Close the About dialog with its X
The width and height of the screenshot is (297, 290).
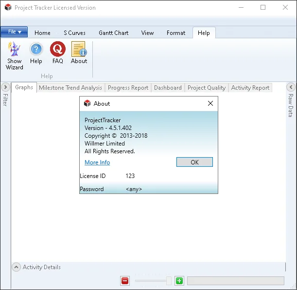tap(210, 103)
